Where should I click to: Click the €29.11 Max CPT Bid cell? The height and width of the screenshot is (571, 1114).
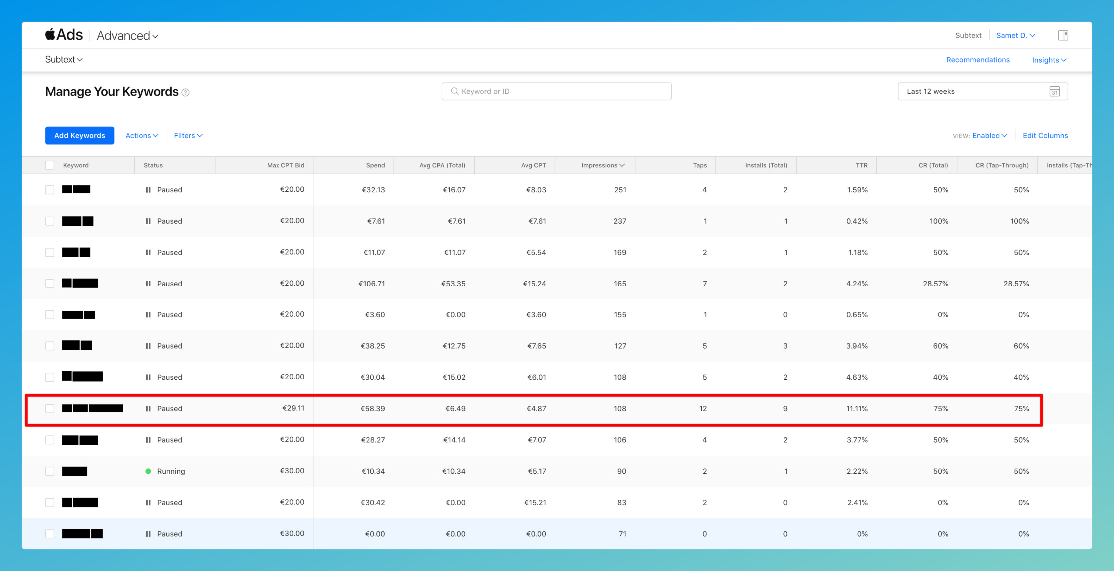coord(293,408)
